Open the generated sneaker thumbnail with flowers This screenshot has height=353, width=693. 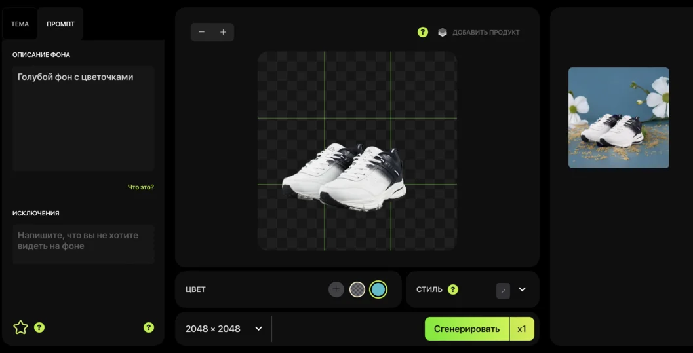tap(618, 118)
